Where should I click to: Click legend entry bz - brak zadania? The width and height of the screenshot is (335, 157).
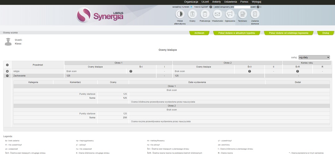tap(12, 141)
